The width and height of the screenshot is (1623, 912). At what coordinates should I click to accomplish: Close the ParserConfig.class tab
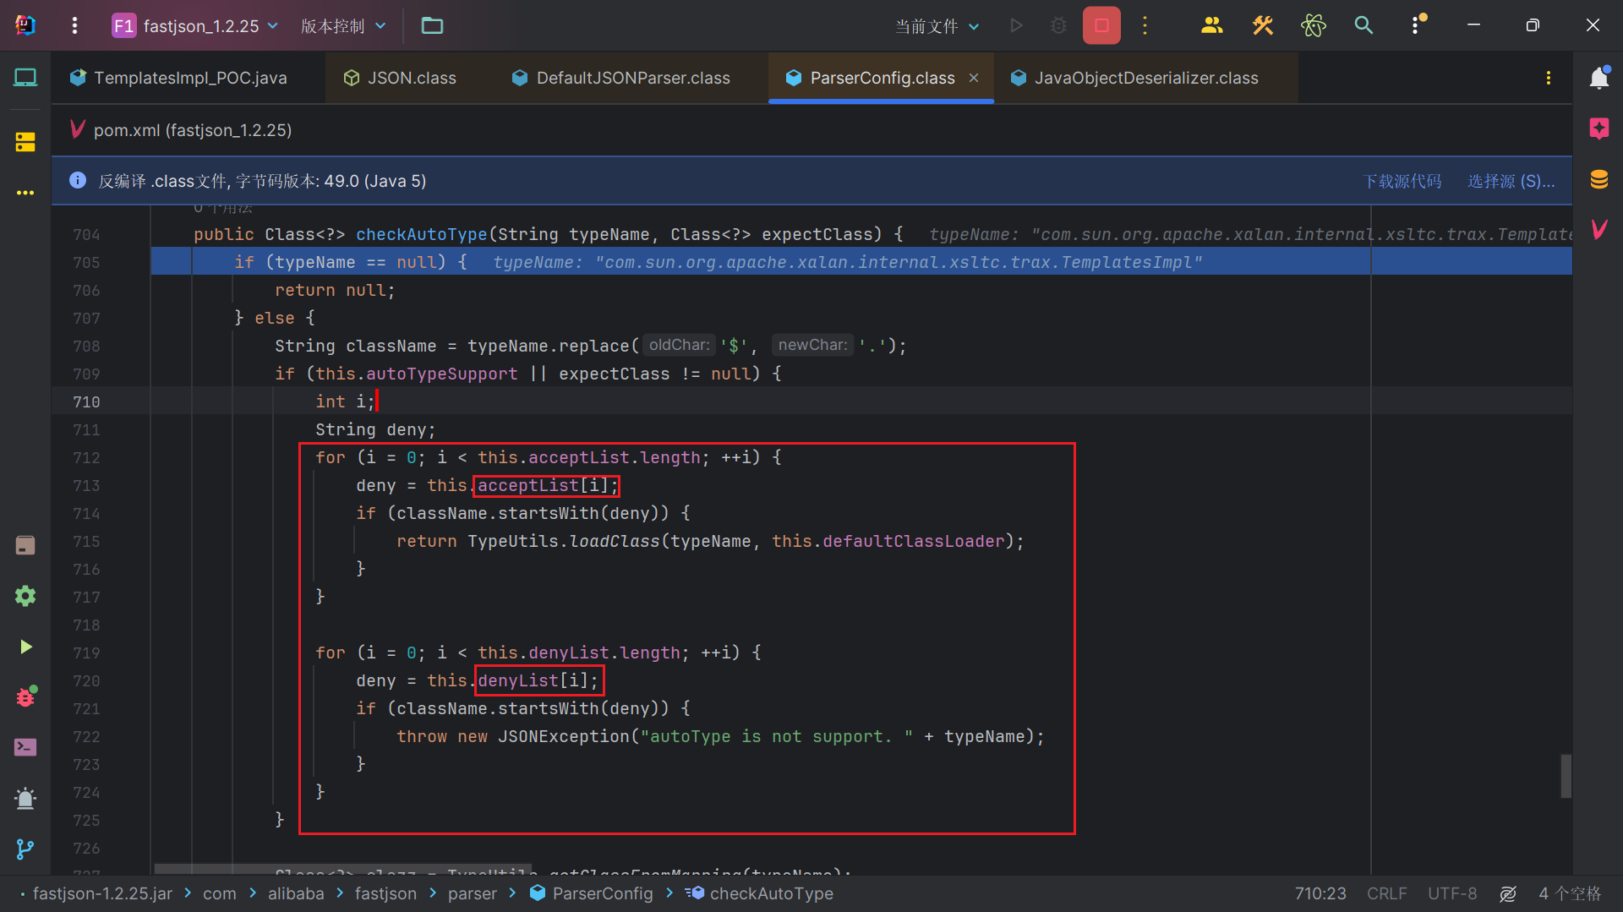click(974, 78)
